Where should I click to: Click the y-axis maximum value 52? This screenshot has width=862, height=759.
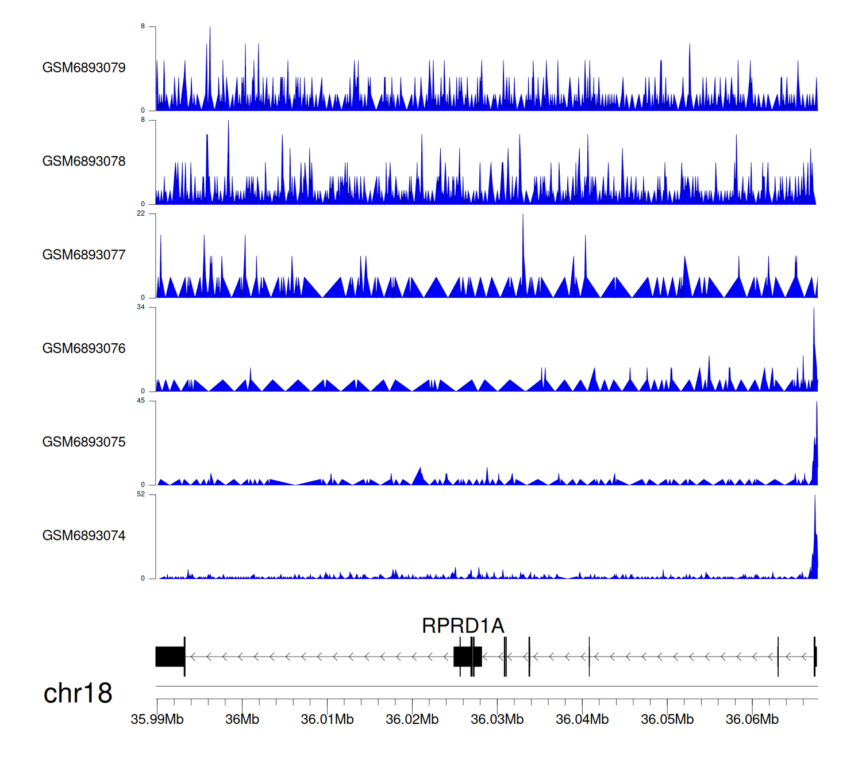coord(141,494)
